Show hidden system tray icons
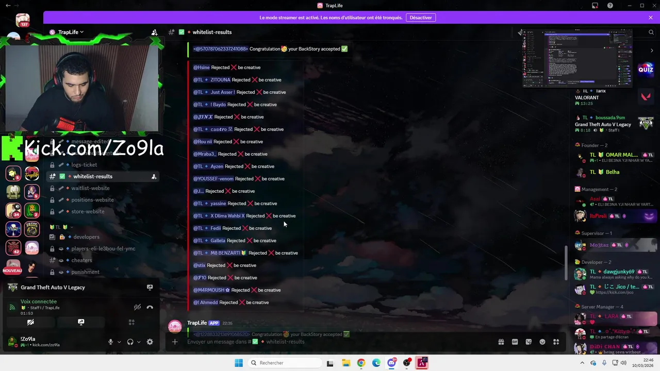 click(x=582, y=363)
